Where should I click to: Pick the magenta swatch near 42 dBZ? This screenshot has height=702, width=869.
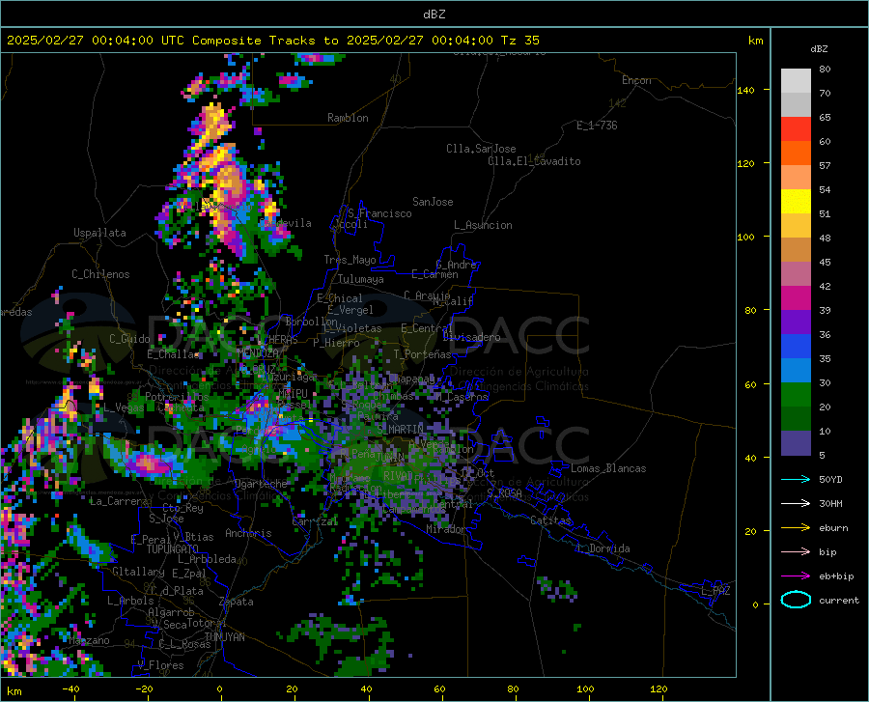pyautogui.click(x=796, y=298)
